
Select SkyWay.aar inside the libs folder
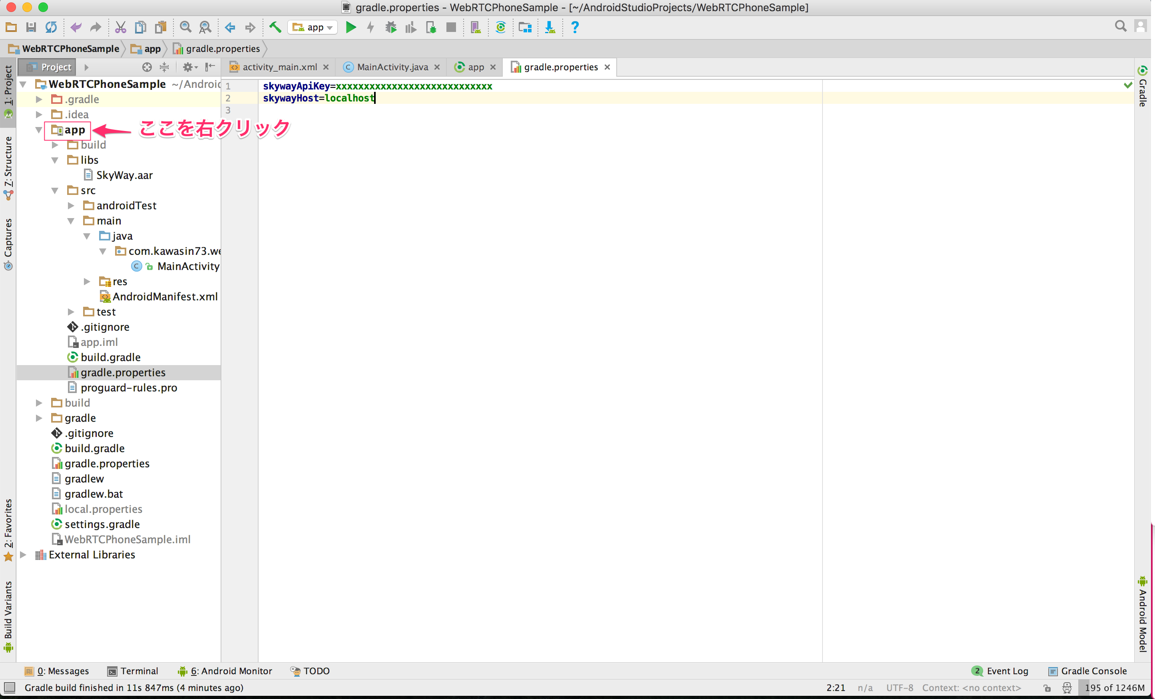tap(125, 175)
